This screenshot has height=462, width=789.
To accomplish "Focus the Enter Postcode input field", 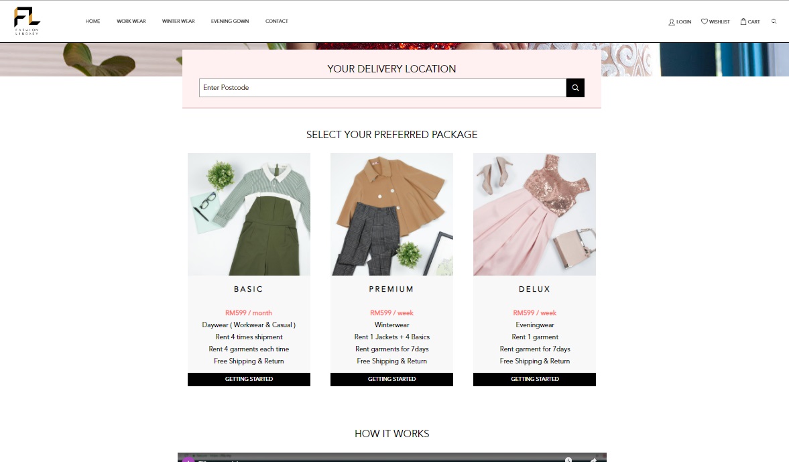I will [x=382, y=88].
